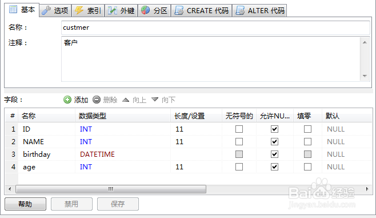Click the horizontal scrollbar thumb
Screen dimensions: 376x218
coord(111,189)
